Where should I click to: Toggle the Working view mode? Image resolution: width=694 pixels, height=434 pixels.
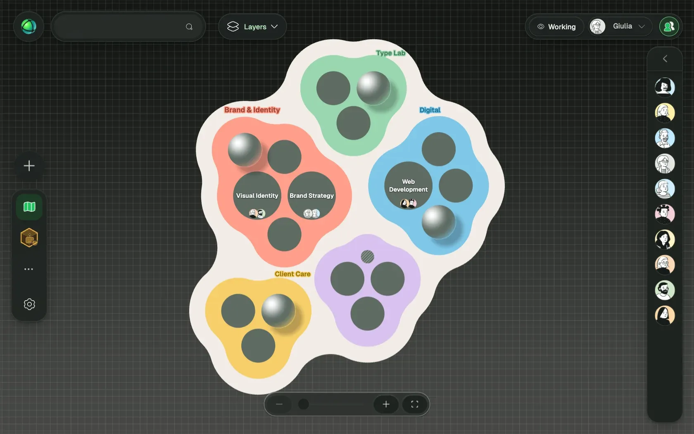pyautogui.click(x=556, y=26)
